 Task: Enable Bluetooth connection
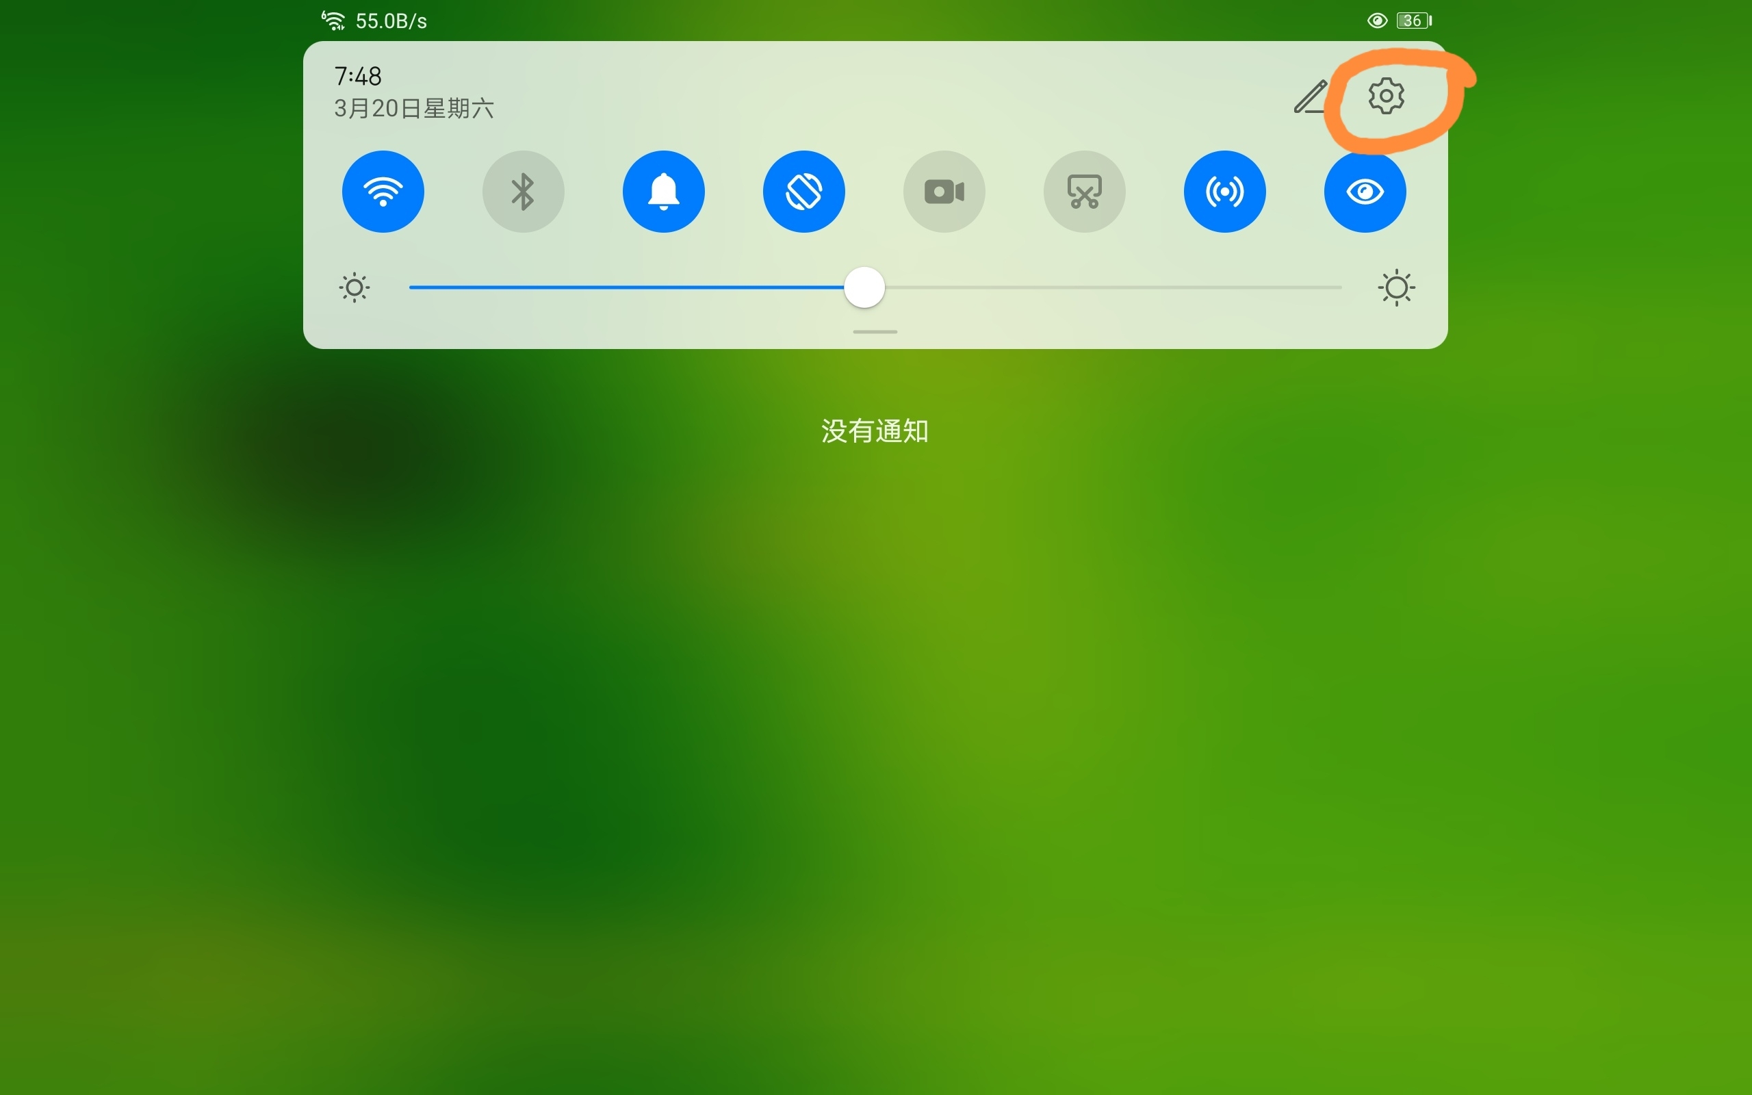[524, 192]
